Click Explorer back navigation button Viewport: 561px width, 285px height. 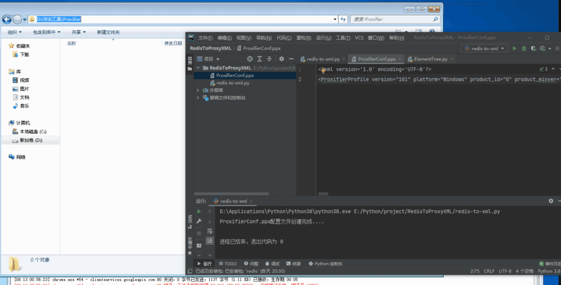[7, 19]
